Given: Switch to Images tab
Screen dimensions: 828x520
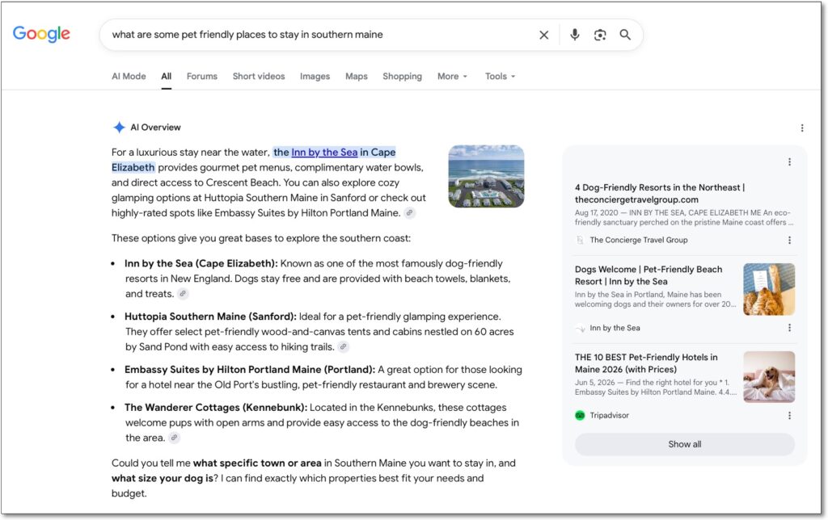Looking at the screenshot, I should [x=315, y=76].
